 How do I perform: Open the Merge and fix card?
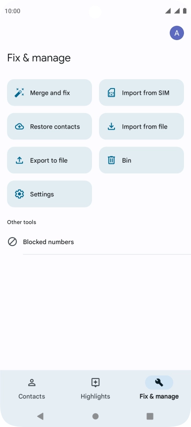click(49, 92)
